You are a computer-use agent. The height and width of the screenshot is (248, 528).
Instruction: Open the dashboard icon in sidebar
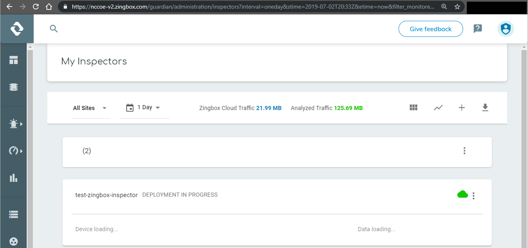coord(14,60)
